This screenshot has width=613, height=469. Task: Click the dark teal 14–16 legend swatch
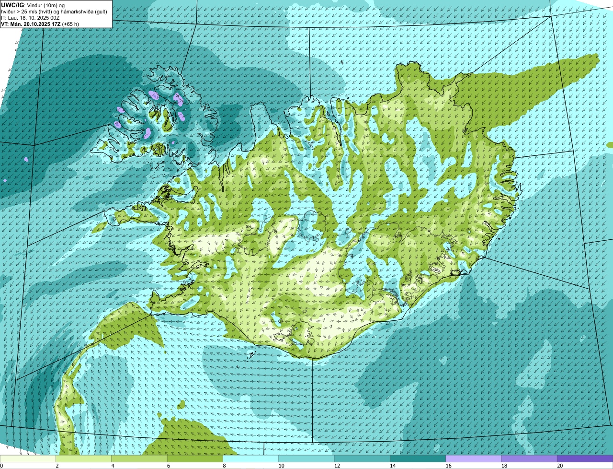[x=418, y=458]
